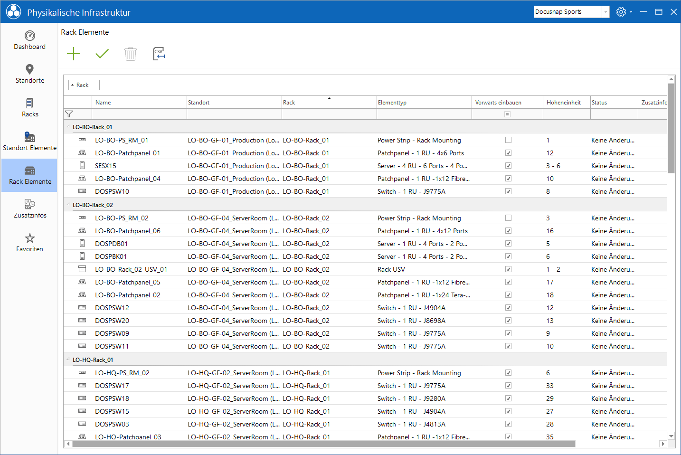Sort by Höheneinheit column header
The height and width of the screenshot is (455, 681).
[564, 103]
